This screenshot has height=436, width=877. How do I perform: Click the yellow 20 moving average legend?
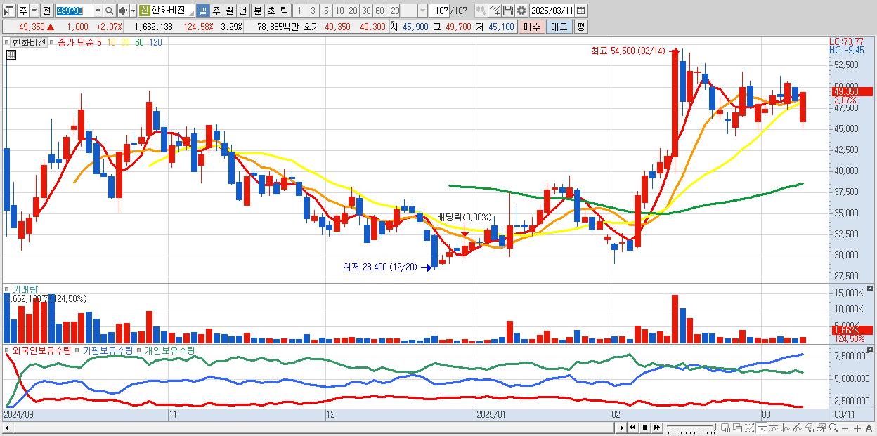125,42
